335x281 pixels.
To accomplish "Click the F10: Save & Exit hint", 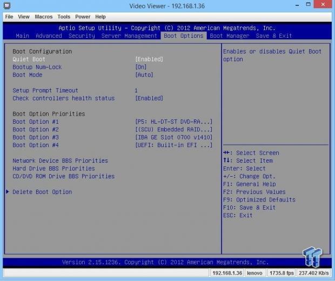I will [x=249, y=208].
